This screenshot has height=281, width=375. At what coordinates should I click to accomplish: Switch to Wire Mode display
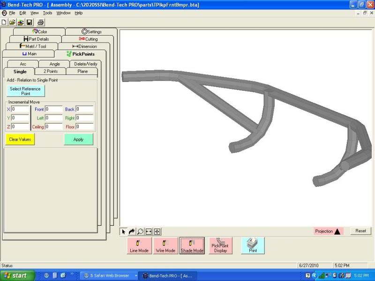point(165,245)
